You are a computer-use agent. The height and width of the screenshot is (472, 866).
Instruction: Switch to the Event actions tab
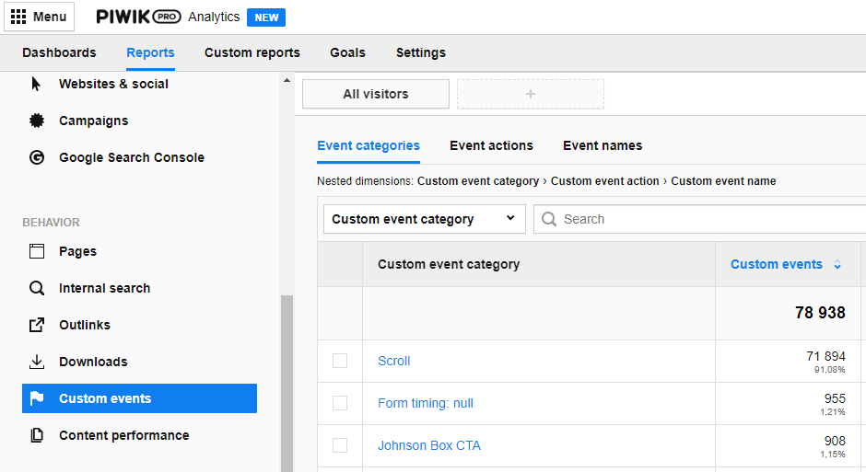[x=491, y=145]
